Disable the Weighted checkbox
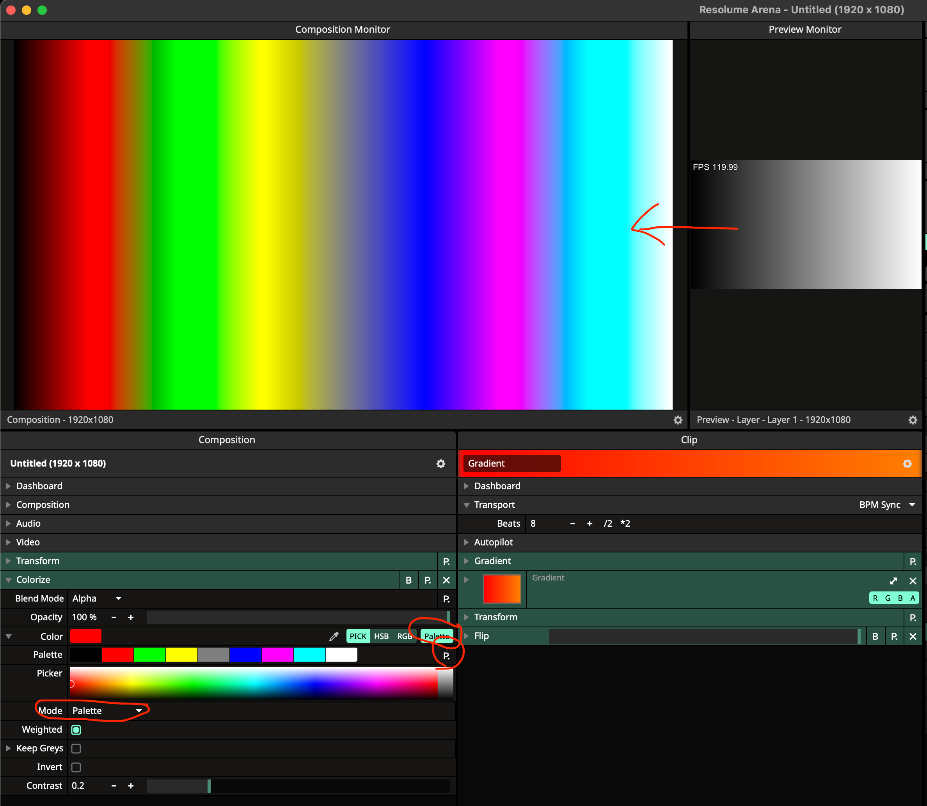Screen dimensions: 927x806 tap(76, 730)
